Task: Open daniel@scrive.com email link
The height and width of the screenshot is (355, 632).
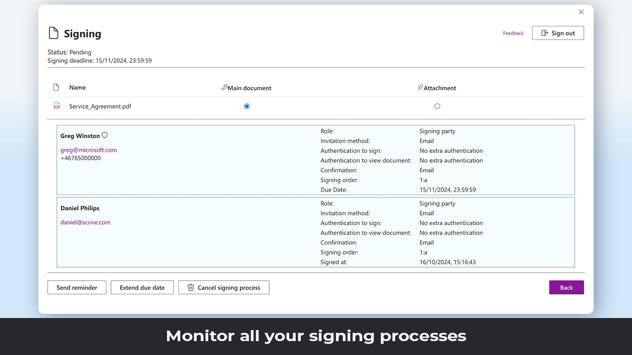Action: pyautogui.click(x=86, y=222)
